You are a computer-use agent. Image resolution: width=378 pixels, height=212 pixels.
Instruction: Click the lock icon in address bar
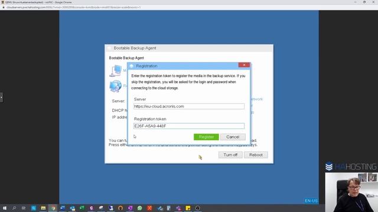[4, 8]
